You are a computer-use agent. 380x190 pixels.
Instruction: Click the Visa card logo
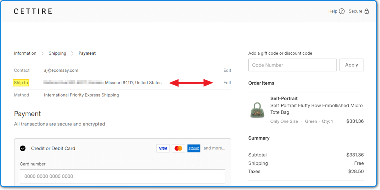click(x=163, y=148)
